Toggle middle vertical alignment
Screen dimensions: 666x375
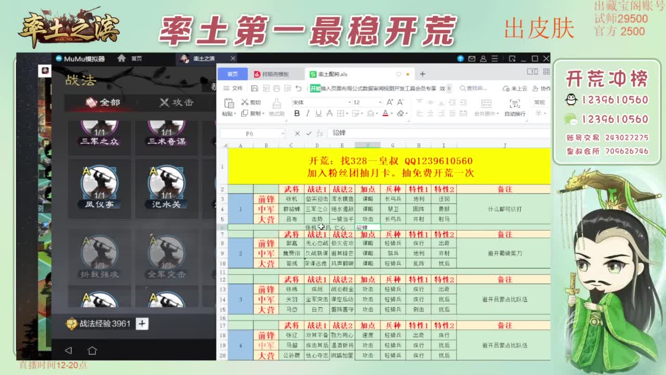430,103
